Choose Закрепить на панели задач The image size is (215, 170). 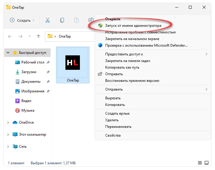click(128, 61)
